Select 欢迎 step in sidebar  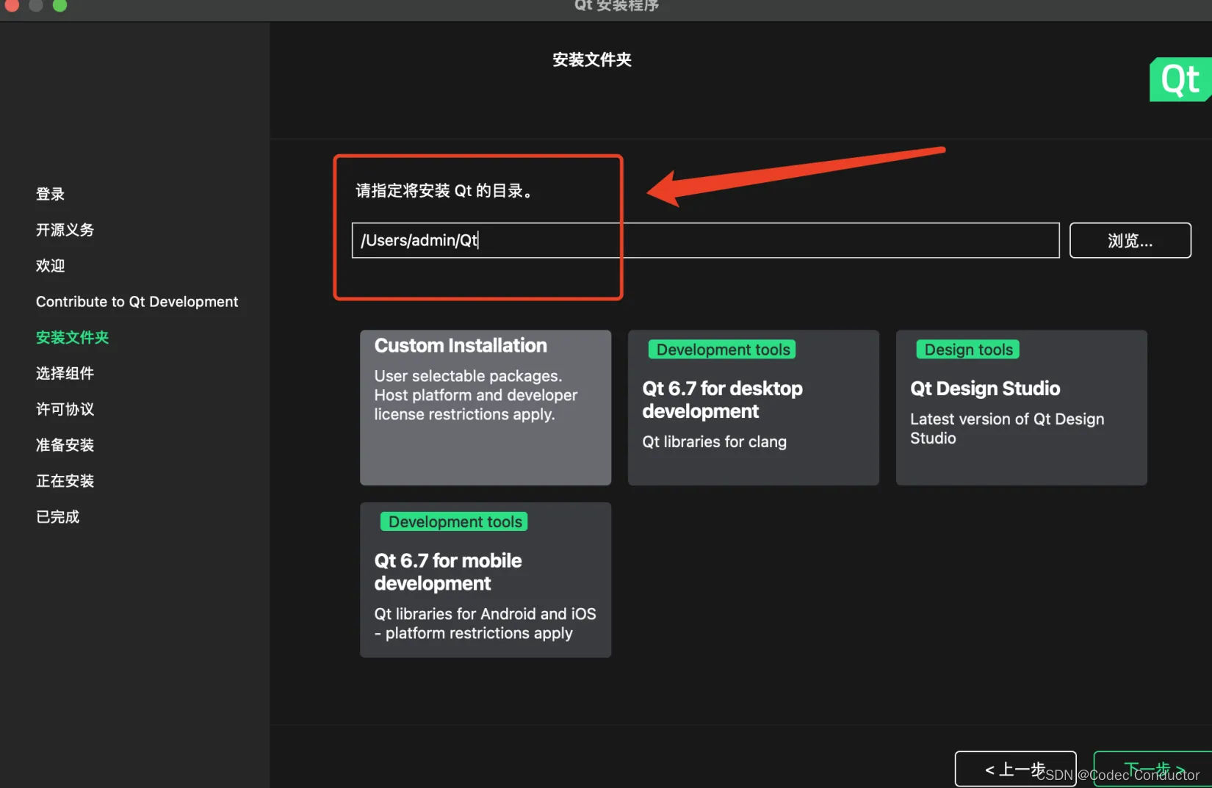pos(50,266)
